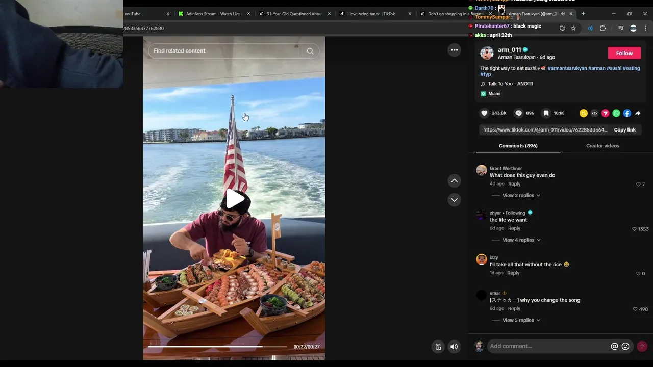Image resolution: width=653 pixels, height=367 pixels.
Task: Go to the next video with the down arrow
Action: [454, 200]
